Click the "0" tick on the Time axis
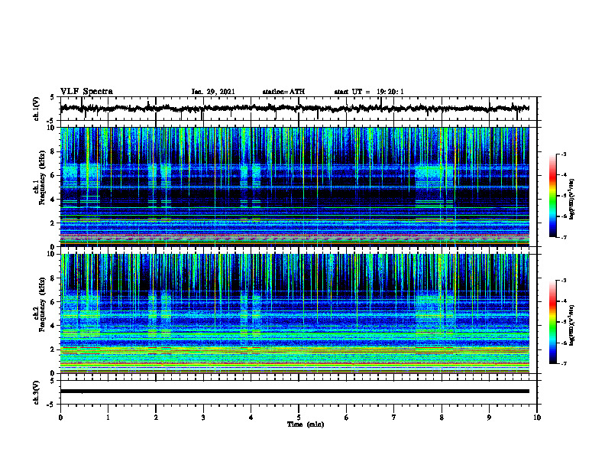 coord(60,418)
